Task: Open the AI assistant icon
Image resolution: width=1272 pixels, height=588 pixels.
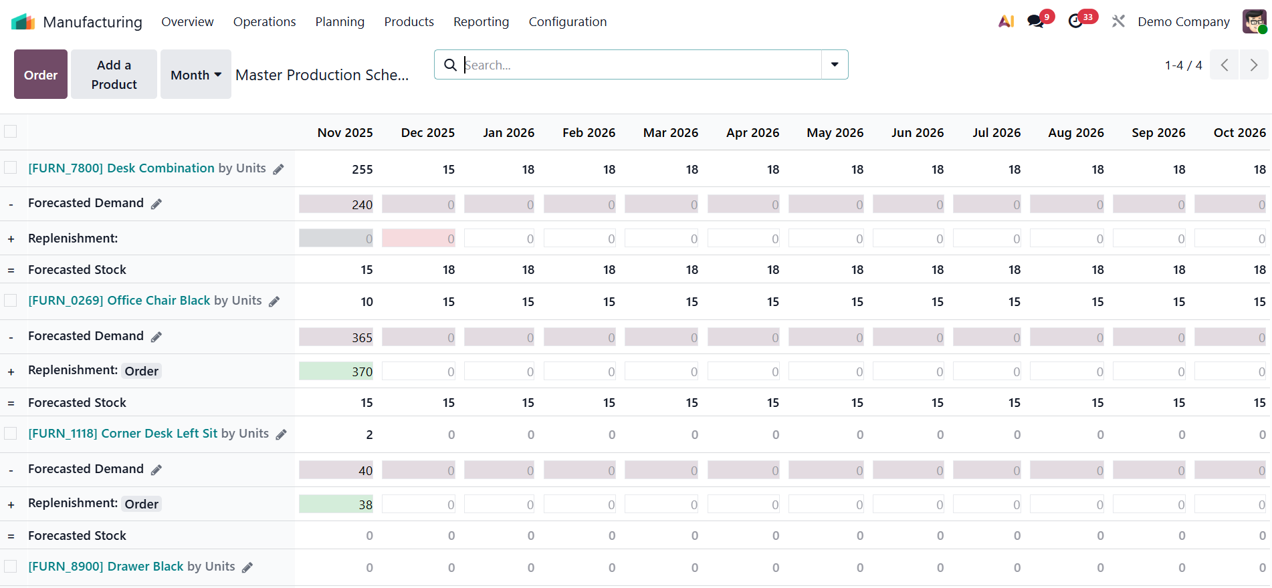Action: click(x=1006, y=21)
